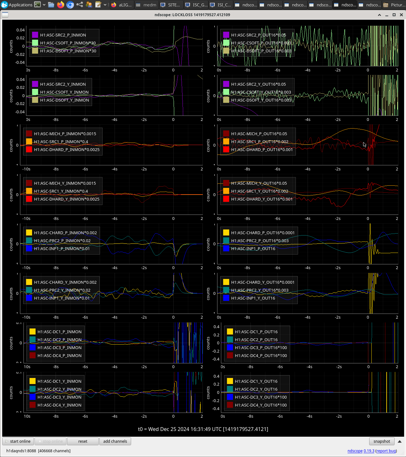Click the H1:ASC-DHARD_P_OUT16 plot area
Image resolution: width=406 pixels, height=457 pixels.
(308, 145)
